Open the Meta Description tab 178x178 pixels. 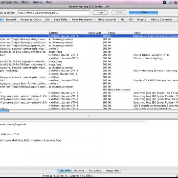coord(83,20)
